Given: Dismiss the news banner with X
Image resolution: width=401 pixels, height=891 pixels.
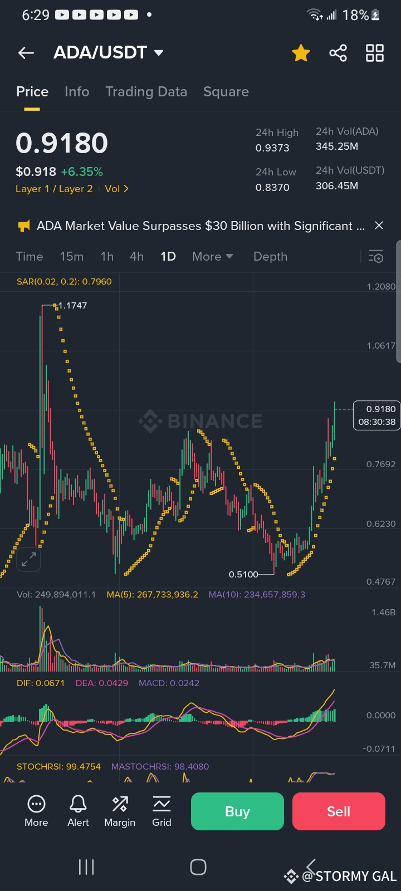Looking at the screenshot, I should click(379, 226).
